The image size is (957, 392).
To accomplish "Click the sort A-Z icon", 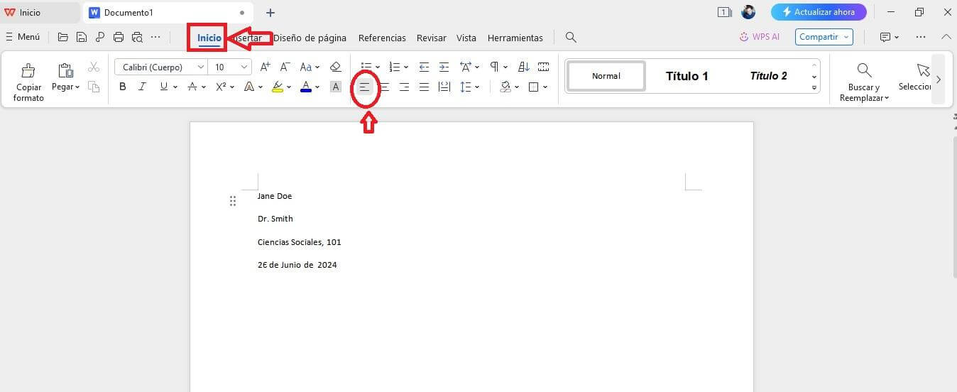I will [524, 67].
